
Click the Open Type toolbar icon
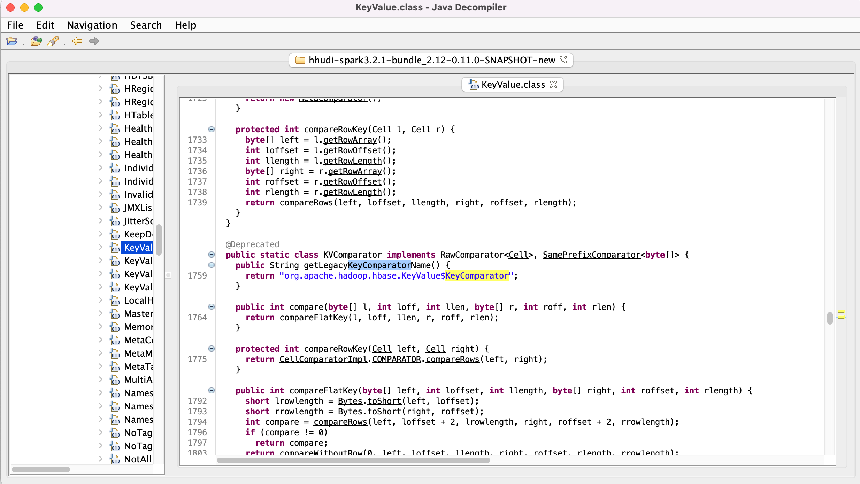[x=36, y=41]
